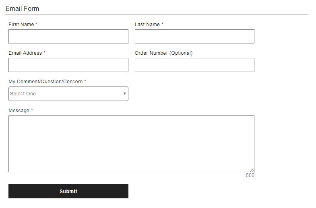The width and height of the screenshot is (316, 208).
Task: Click the Last Name label
Action: pos(147,25)
